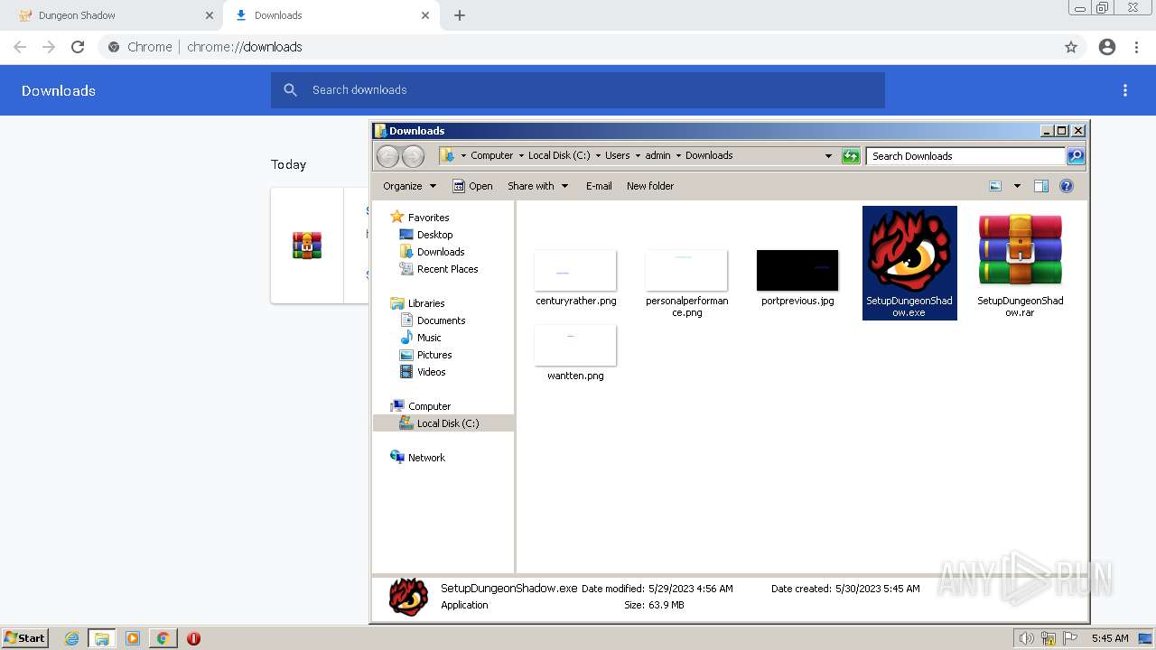The height and width of the screenshot is (650, 1156).
Task: Click Local Disk (C:) breadcrumb segment
Action: coord(559,155)
